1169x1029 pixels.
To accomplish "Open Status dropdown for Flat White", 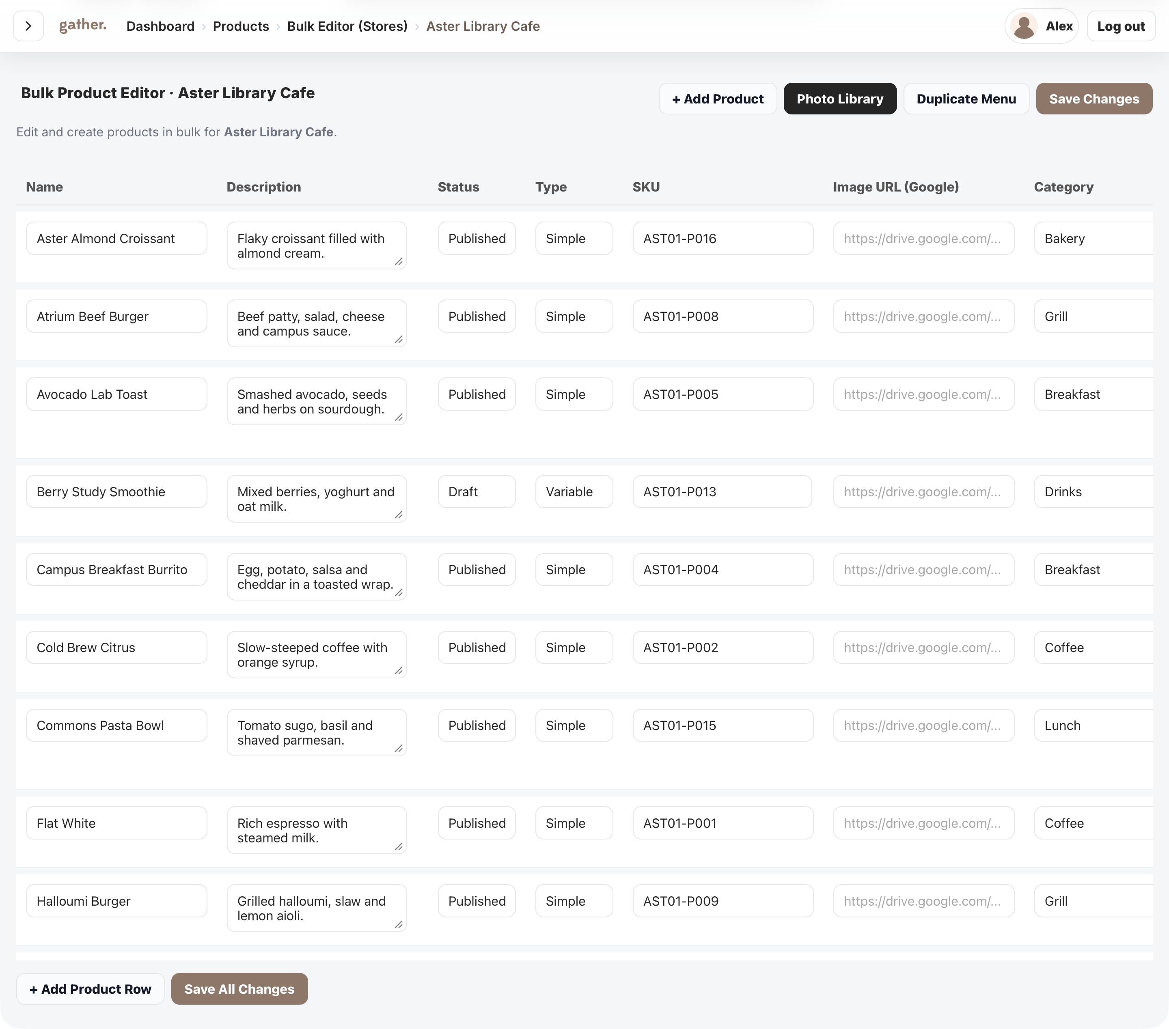I will (477, 823).
